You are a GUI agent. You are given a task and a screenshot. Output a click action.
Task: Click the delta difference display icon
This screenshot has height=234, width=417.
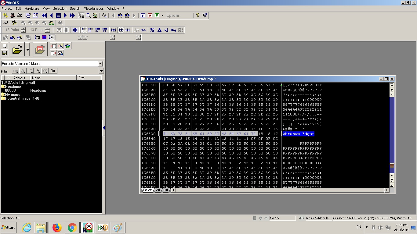[159, 30]
